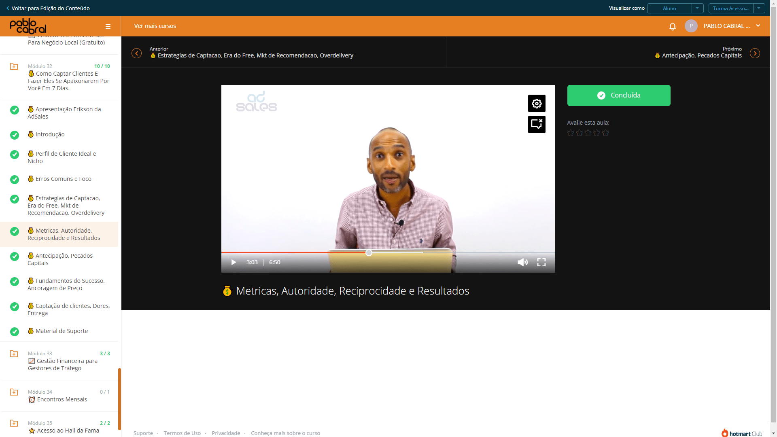
Task: Go to next lesson arrow
Action: click(x=755, y=53)
